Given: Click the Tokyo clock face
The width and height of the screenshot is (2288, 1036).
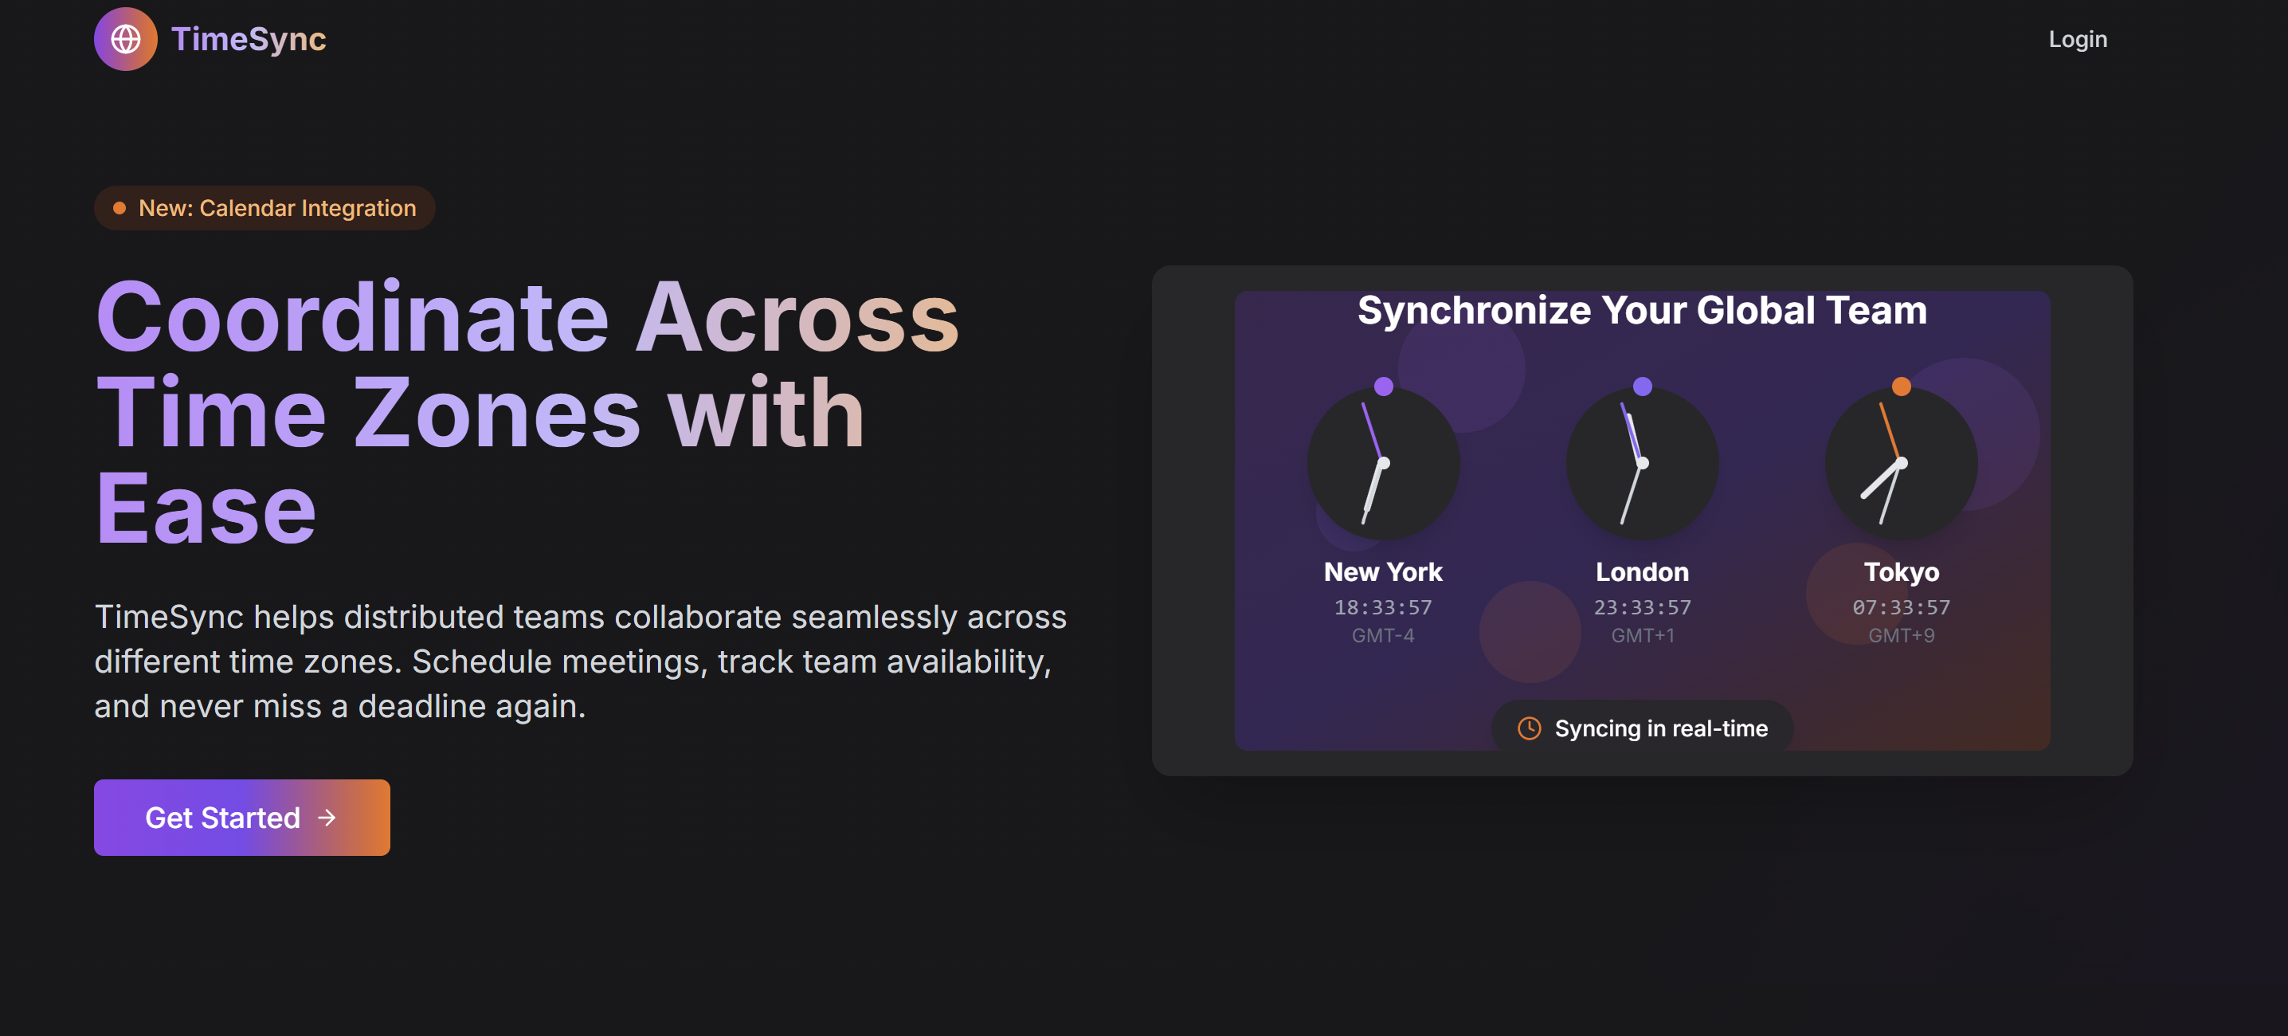Looking at the screenshot, I should pos(1901,463).
